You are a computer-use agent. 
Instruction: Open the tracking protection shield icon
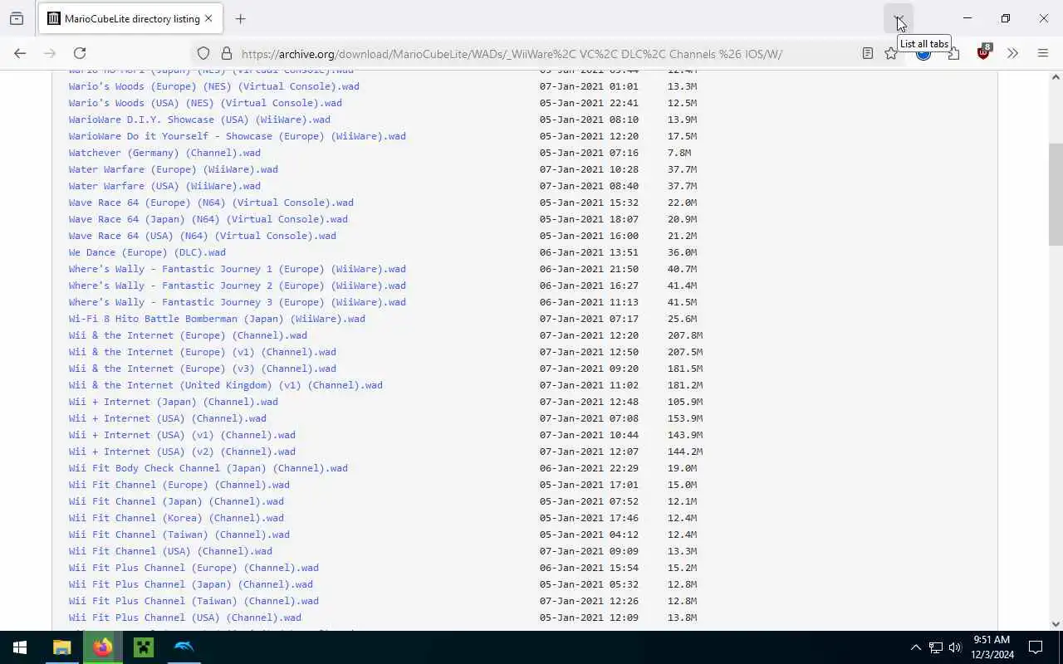[203, 53]
